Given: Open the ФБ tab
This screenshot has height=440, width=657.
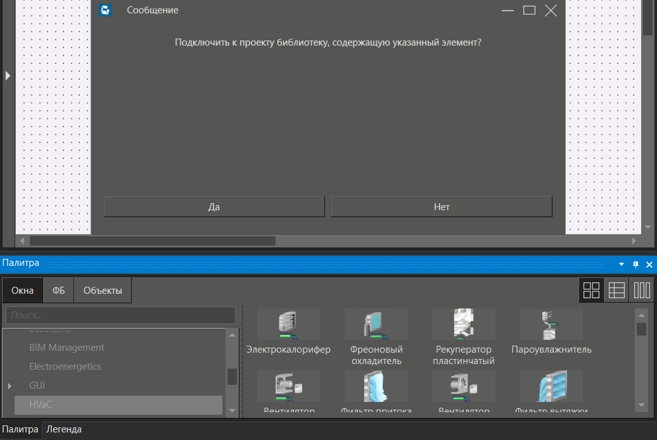Looking at the screenshot, I should coord(58,291).
